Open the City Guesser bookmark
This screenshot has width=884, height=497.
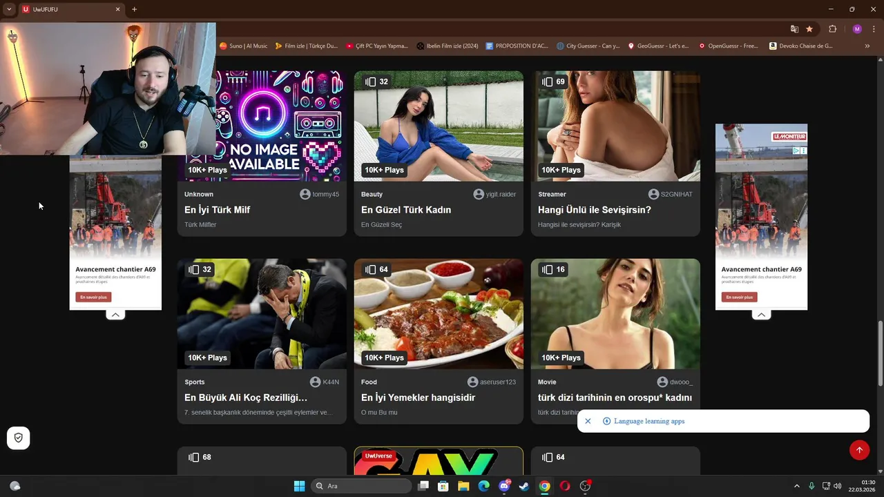(588, 46)
